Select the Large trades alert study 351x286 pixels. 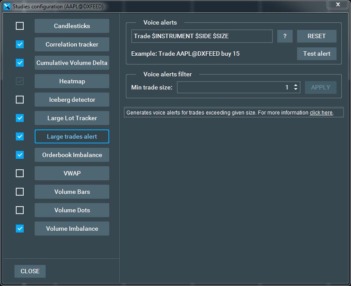tap(72, 136)
